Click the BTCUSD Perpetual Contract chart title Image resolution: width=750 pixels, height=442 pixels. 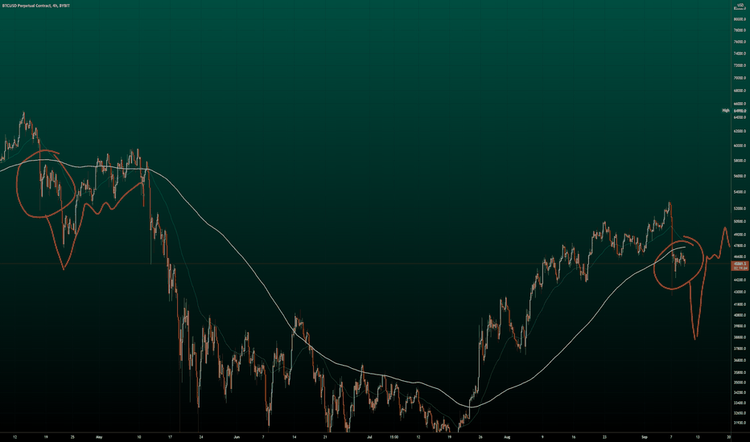coord(36,6)
